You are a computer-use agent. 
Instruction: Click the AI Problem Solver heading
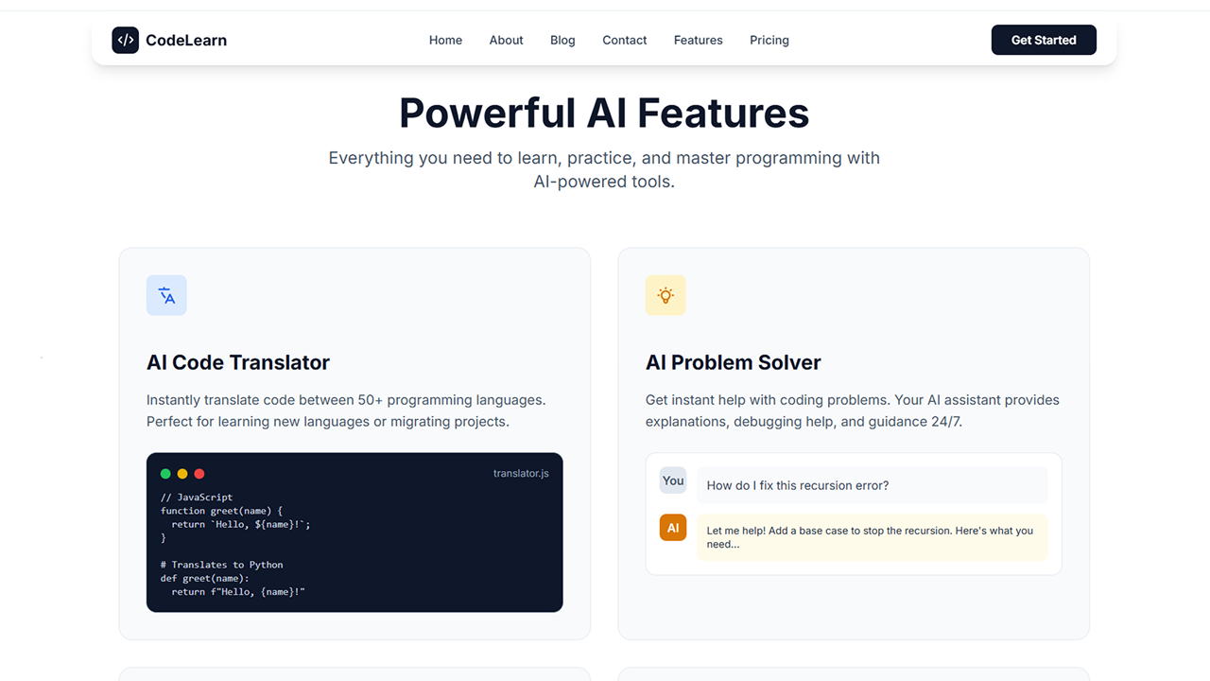click(734, 362)
